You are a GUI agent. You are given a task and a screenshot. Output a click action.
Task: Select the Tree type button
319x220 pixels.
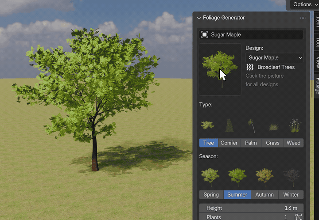coord(209,143)
